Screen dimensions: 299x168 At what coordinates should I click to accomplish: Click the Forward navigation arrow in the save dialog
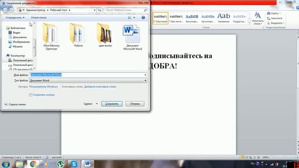[x=11, y=10]
